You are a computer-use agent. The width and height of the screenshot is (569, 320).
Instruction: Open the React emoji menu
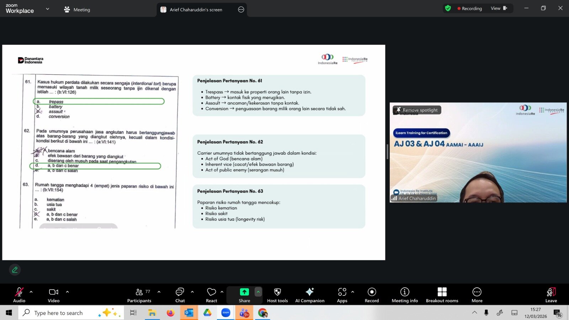pyautogui.click(x=211, y=295)
